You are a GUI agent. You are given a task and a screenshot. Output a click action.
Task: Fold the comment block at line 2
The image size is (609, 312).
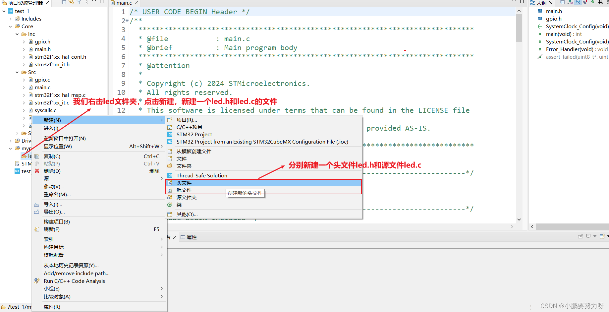(x=127, y=21)
